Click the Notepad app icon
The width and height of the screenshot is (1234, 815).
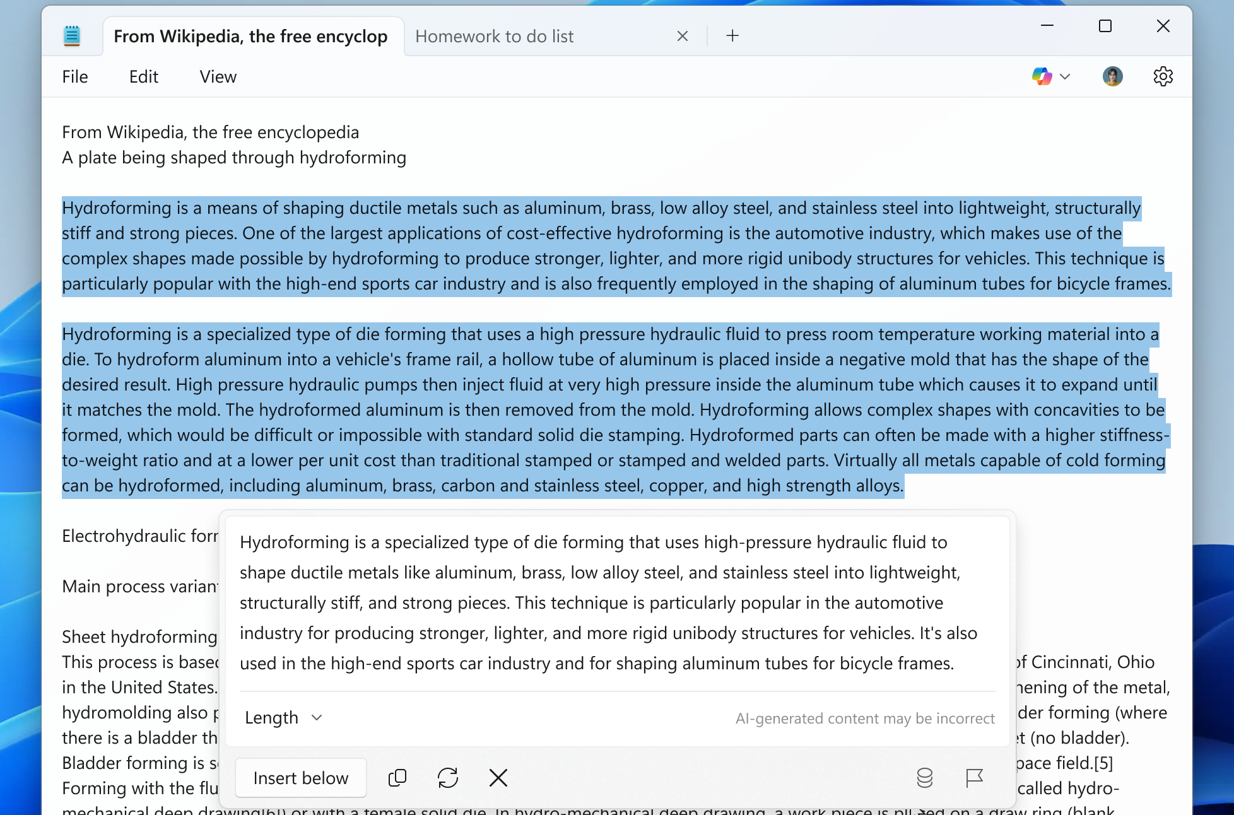pos(72,36)
